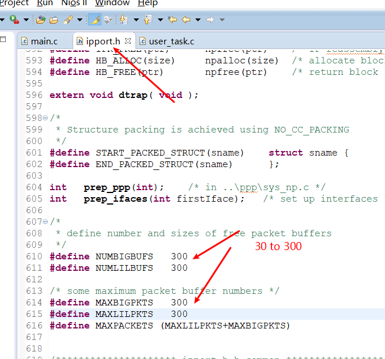Collapse the comment block at line 607

(45, 222)
